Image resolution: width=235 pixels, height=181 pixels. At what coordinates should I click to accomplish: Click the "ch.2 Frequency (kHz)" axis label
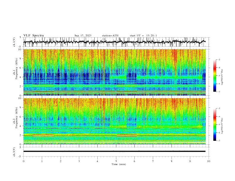[x=15, y=117]
